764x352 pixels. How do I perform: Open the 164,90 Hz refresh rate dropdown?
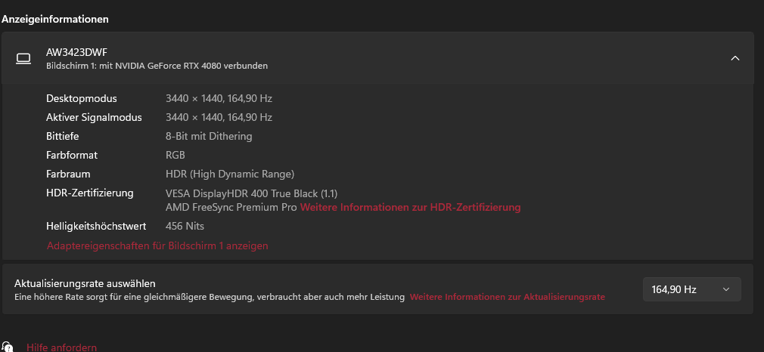(x=691, y=289)
